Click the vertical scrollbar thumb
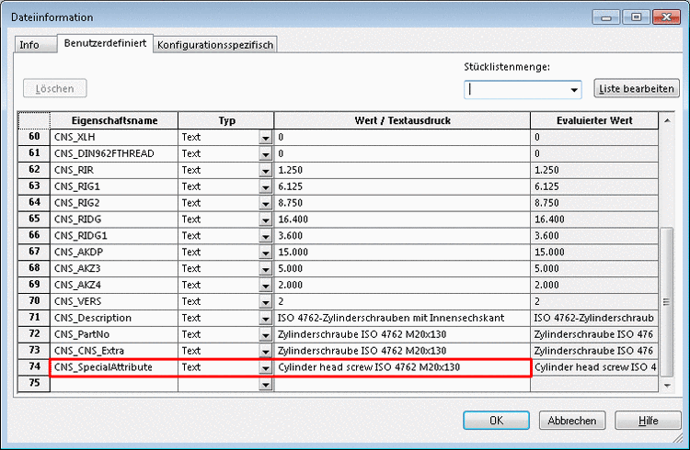Image resolution: width=690 pixels, height=450 pixels. [x=667, y=301]
